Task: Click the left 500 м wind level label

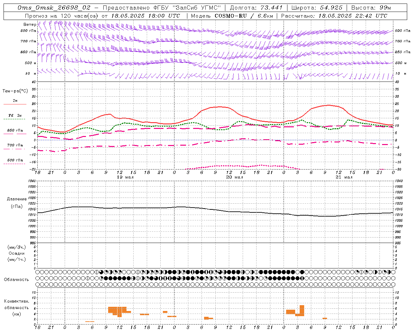Action: (31, 63)
